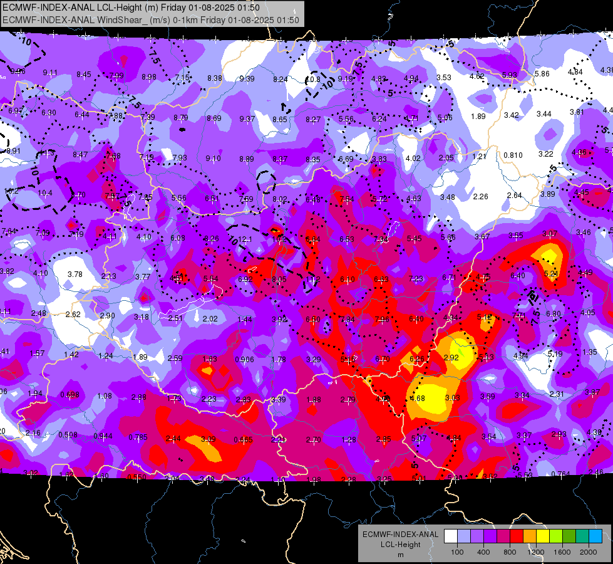Click the wind shear value 1.88
Viewport: 613px width, 564px height.
point(314,400)
